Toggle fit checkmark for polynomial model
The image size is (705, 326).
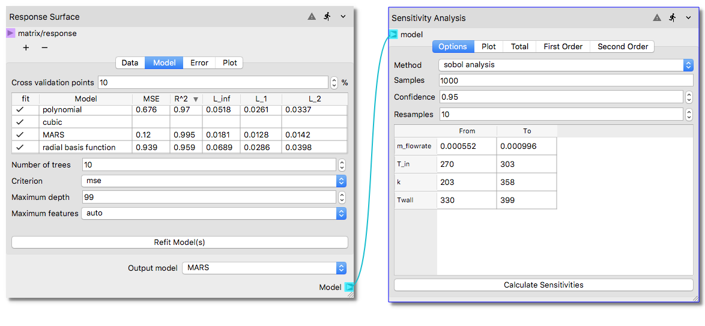click(x=20, y=110)
